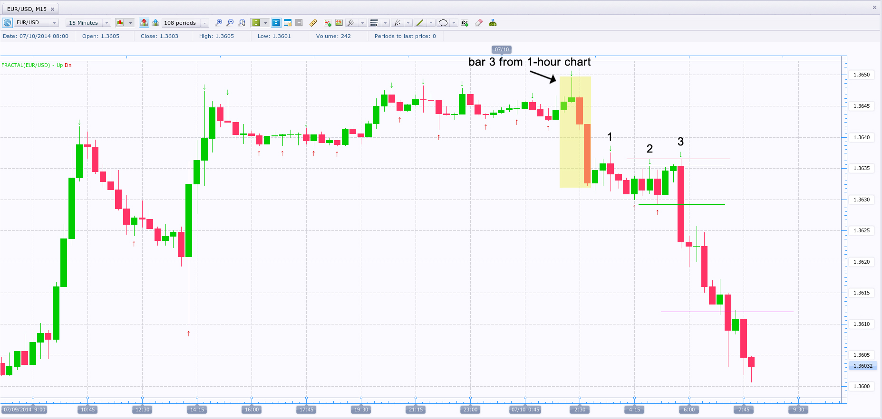
Task: Select the ruler measurement tool
Action: tap(313, 23)
